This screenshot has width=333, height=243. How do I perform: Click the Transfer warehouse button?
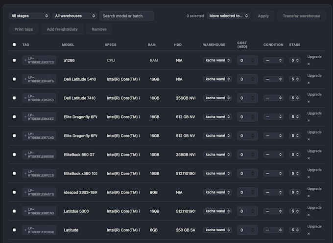click(x=301, y=16)
